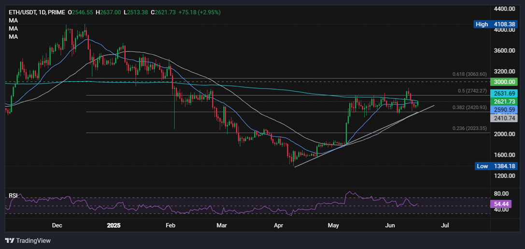Click the 2590.59 blue price tag
This screenshot has height=249, width=525.
coord(504,110)
